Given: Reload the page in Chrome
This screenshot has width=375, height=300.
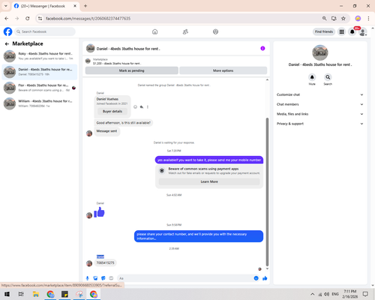Looking at the screenshot, I should (28, 19).
